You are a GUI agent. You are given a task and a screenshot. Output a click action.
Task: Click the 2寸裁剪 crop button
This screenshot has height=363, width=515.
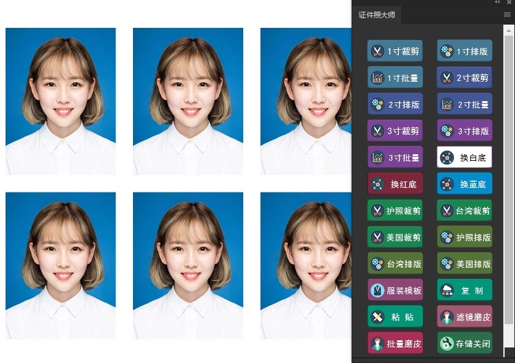point(464,78)
